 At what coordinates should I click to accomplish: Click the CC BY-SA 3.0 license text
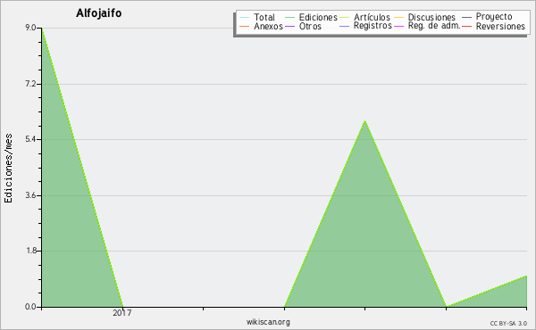[x=508, y=323]
